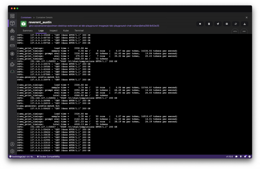260x169 pixels.
Task: Open the Settings gear icon
Action: tap(12, 151)
